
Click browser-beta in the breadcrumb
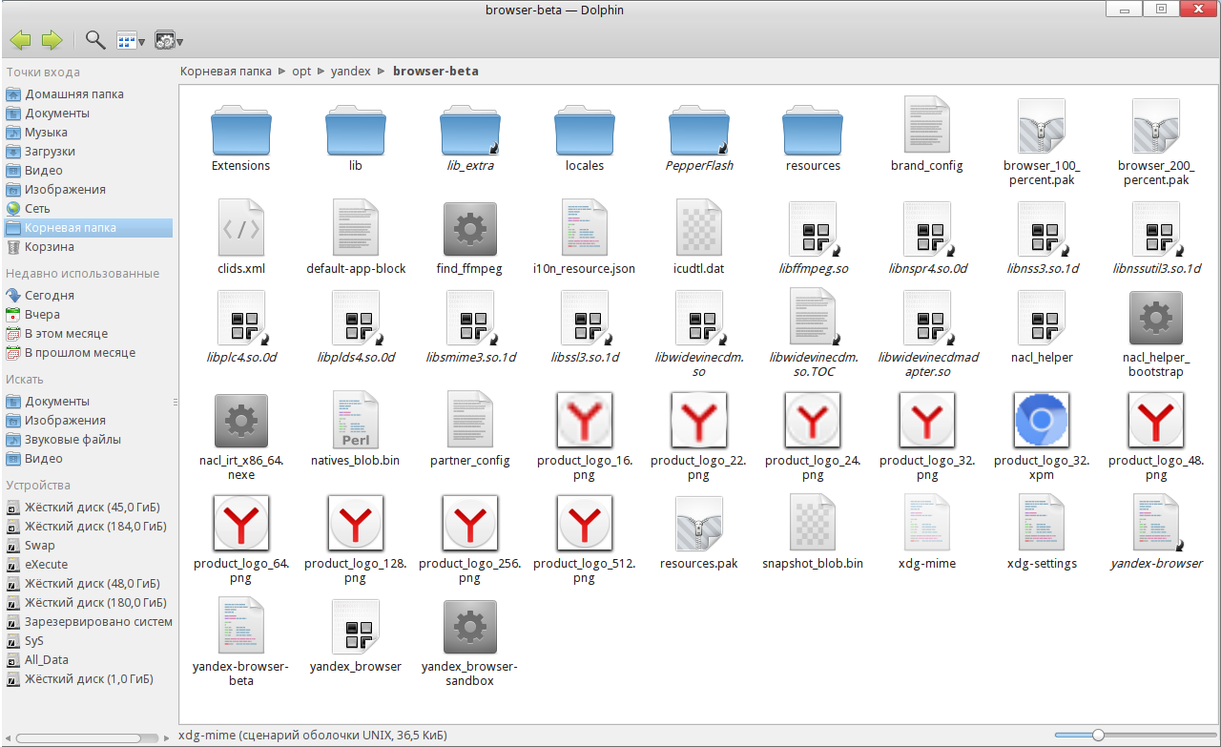coord(436,71)
